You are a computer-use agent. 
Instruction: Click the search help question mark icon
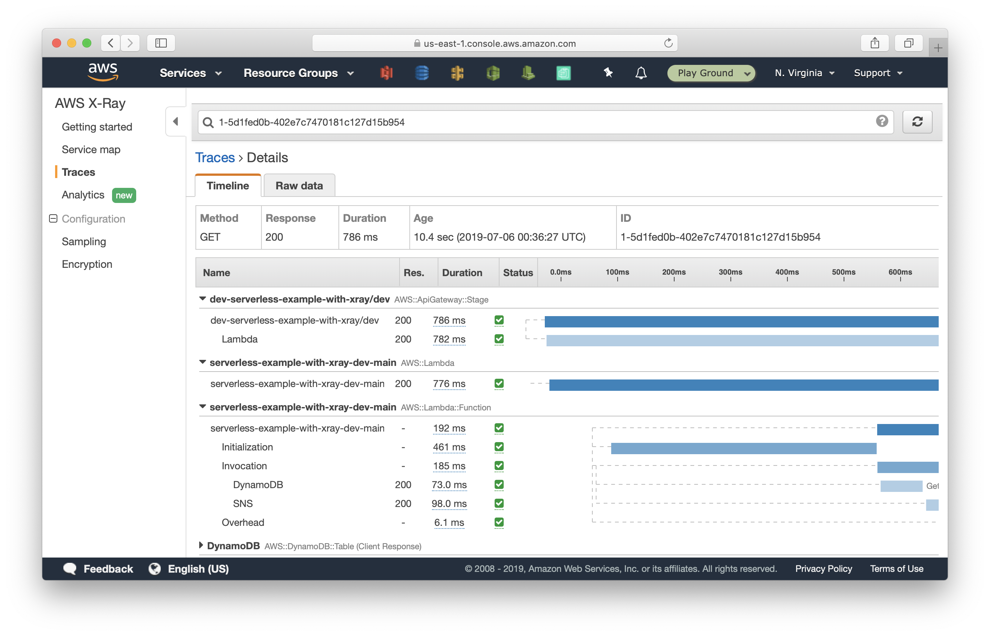click(x=882, y=122)
